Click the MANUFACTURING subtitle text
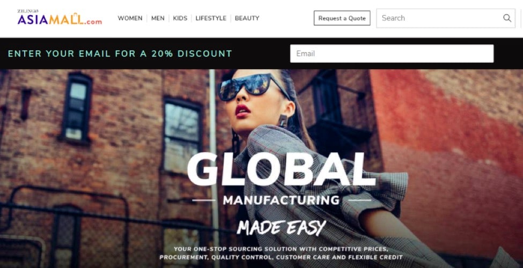 click(281, 200)
